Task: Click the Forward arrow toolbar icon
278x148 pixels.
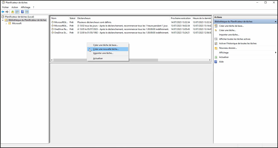Action: [x=7, y=12]
